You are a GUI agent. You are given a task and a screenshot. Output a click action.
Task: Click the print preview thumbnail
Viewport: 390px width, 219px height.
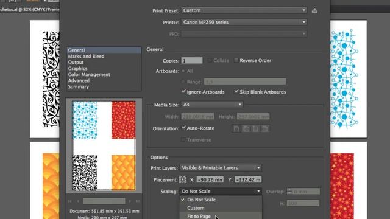tap(104, 146)
